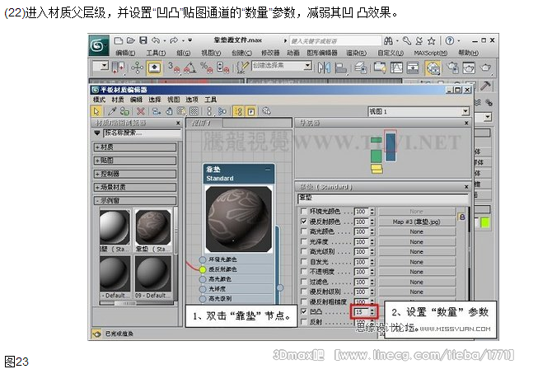Enable the 自发光 map checkbox
This screenshot has width=538, height=369.
(303, 262)
